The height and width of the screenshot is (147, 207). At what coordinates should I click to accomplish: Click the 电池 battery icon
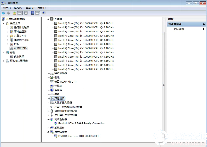tap(52, 77)
